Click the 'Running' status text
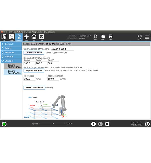Viewport: 151px width, 163px height. click(49, 88)
